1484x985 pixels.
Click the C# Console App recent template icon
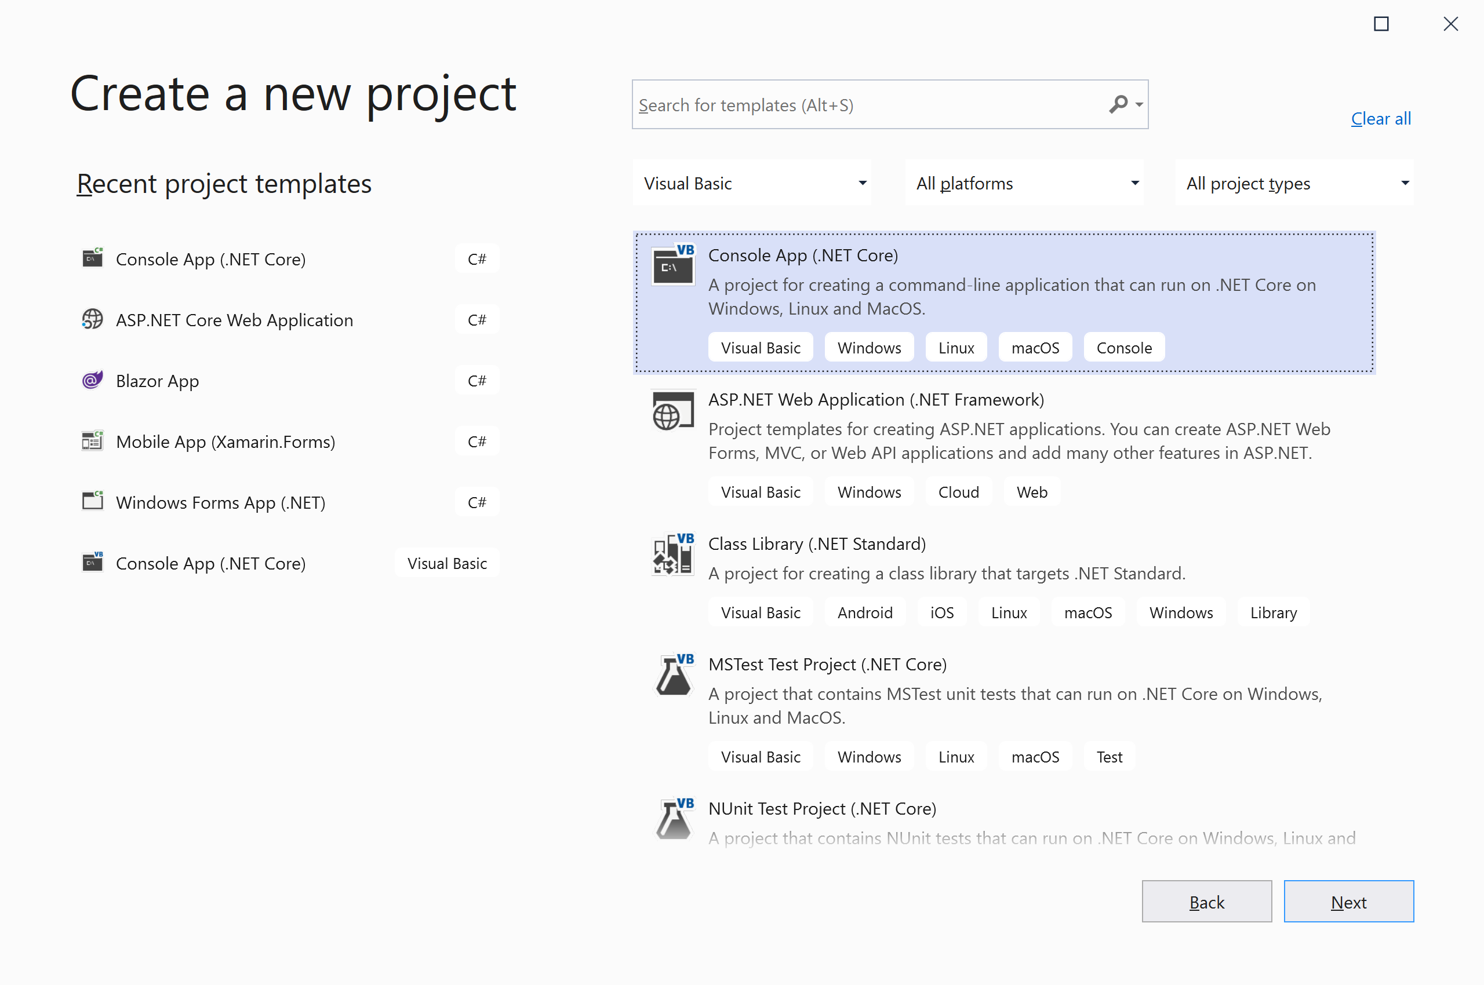(x=92, y=258)
